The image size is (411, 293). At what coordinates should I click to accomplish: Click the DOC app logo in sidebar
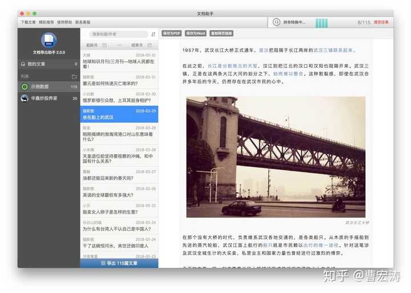click(49, 40)
